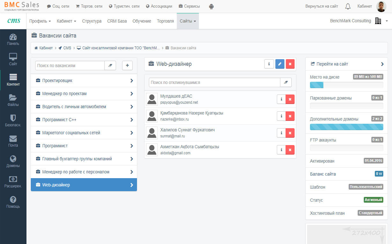The height and width of the screenshot is (244, 392).
Task: Open Почта mail section in sidebar
Action: (13, 141)
